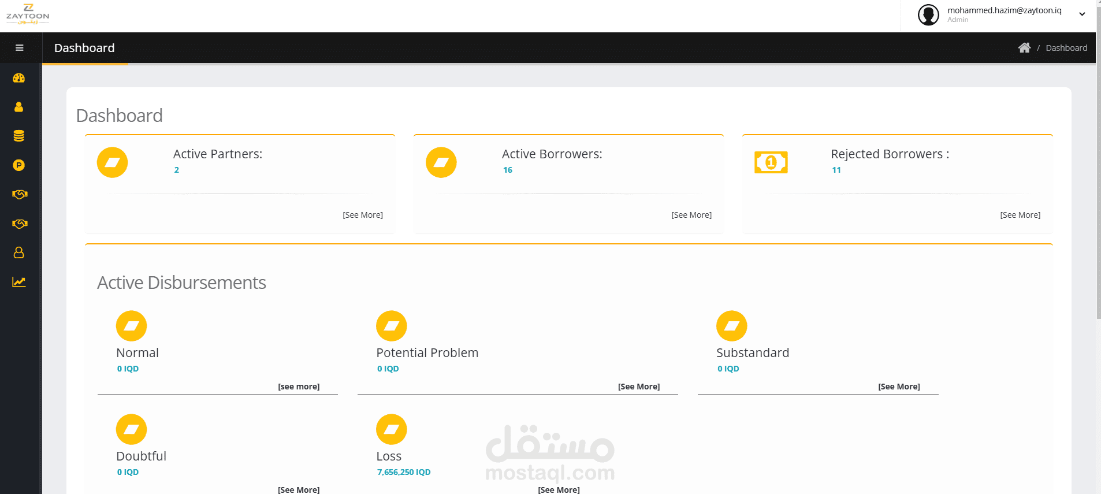This screenshot has width=1101, height=494.
Task: Toggle the hamburger sidebar menu
Action: click(19, 48)
